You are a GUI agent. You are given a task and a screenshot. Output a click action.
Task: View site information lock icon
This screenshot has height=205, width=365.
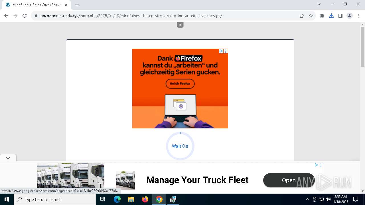coord(36,16)
